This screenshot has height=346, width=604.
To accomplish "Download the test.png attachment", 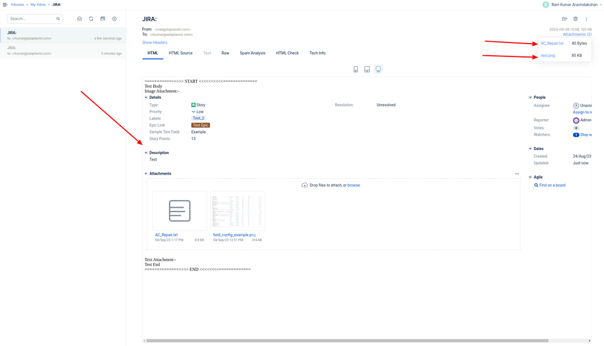I will pyautogui.click(x=548, y=56).
